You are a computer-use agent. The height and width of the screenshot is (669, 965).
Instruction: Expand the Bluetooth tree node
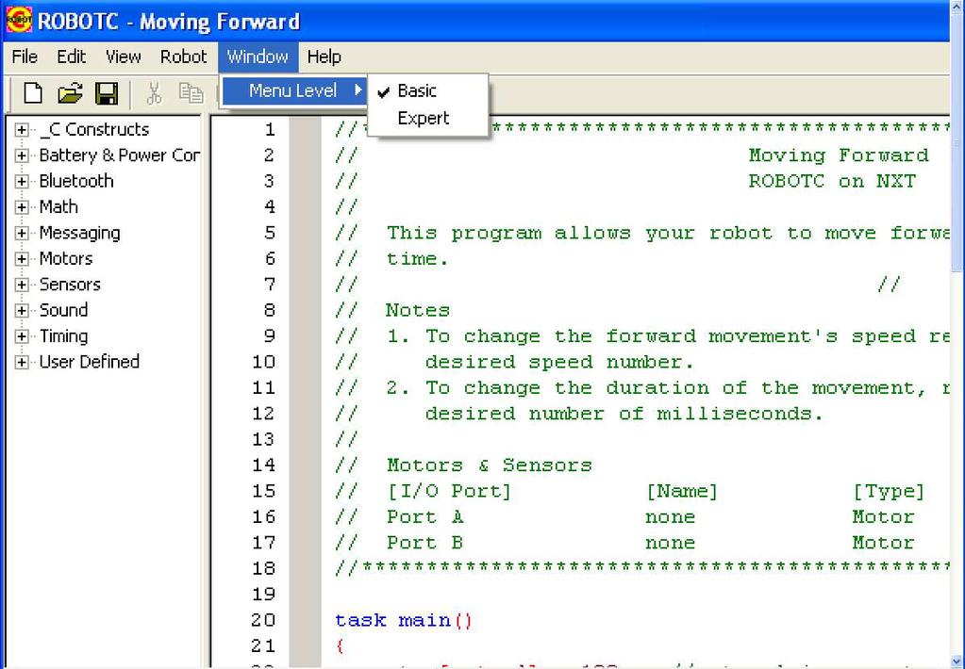click(x=22, y=182)
